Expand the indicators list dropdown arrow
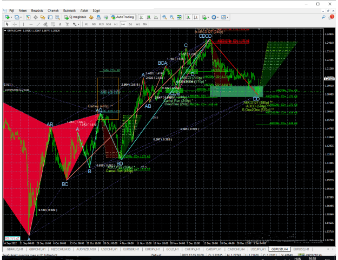 tap(208, 17)
